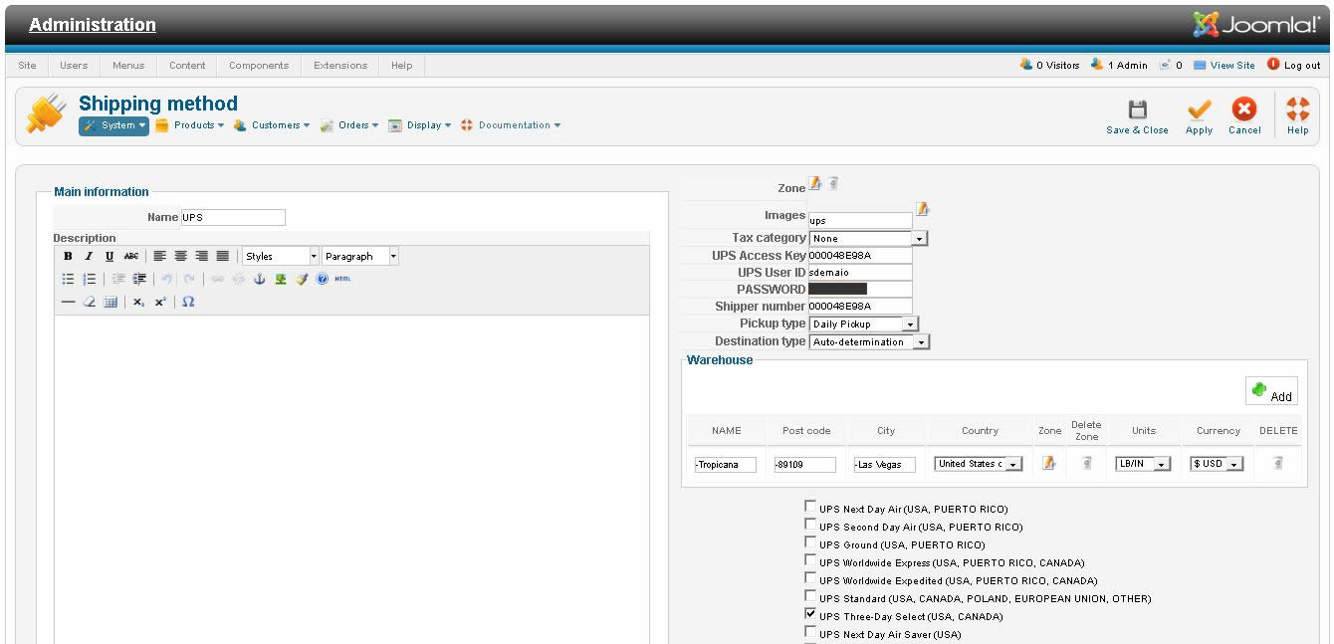Open the warehouse Currency dropdown

point(1218,464)
